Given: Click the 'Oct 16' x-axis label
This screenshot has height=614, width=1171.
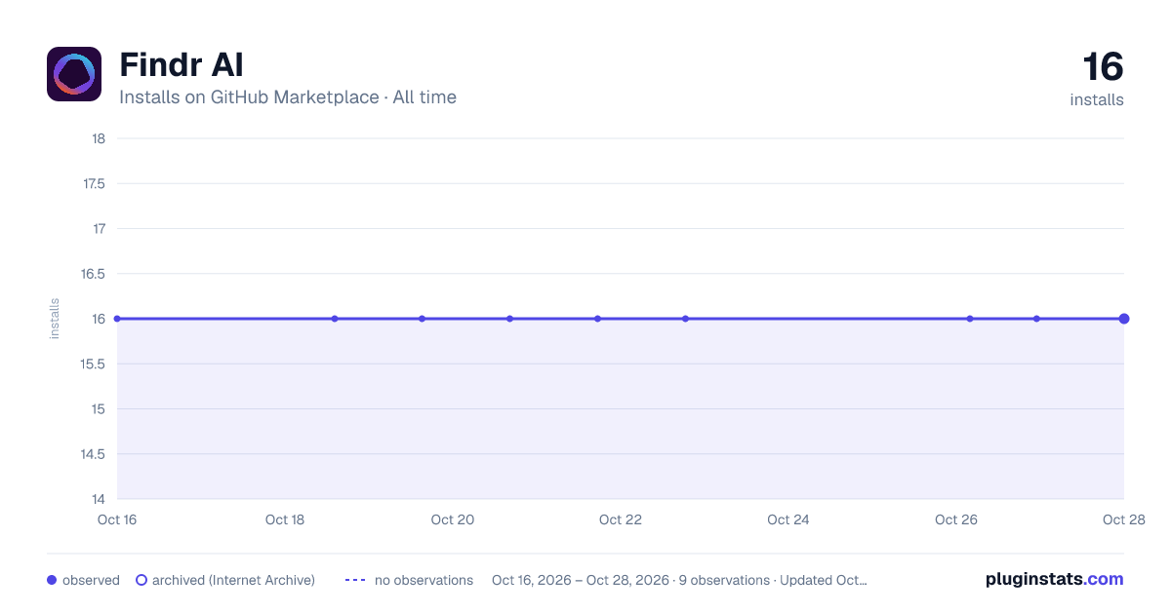Looking at the screenshot, I should click(117, 519).
